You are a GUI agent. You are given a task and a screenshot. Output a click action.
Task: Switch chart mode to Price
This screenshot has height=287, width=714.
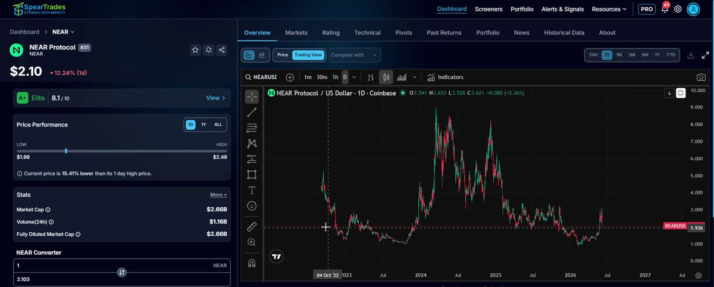[283, 55]
